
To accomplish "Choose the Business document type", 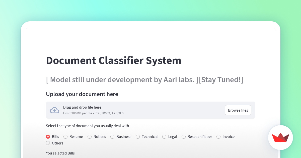I will [x=112, y=136].
